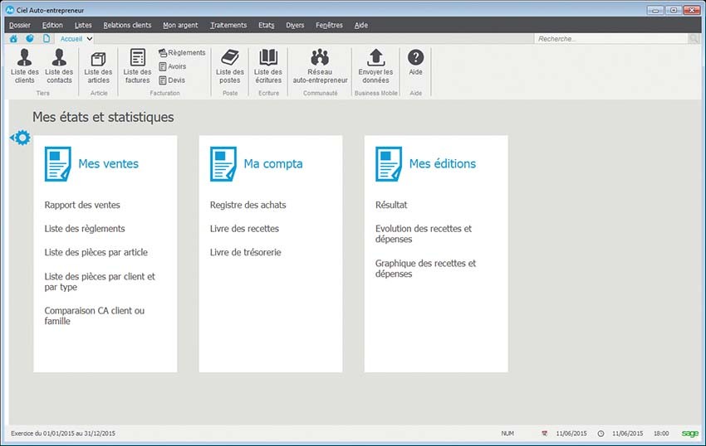Screen dimensions: 706x446
Task: Open Devis in Facturation group
Action: pyautogui.click(x=172, y=80)
